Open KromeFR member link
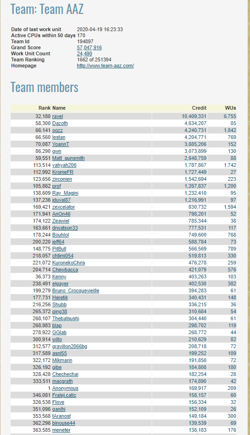The width and height of the screenshot is (250, 435). point(63,172)
